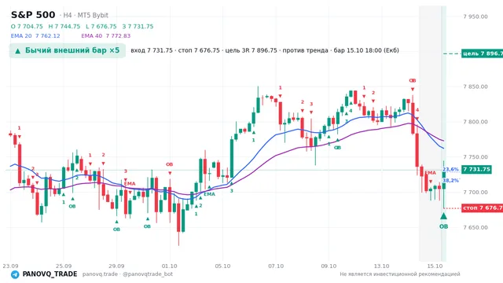The image size is (503, 283).
Task: Click the 13.10 date label
Action: click(382, 266)
